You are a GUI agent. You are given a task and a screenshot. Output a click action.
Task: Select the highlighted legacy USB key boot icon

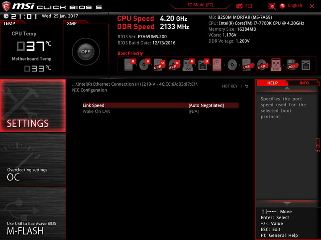(276, 65)
